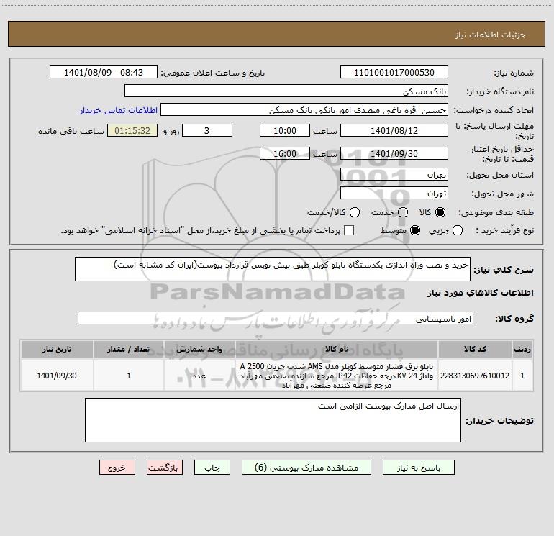Click the unit cell عدد
Viewport: 554px width, 536px height.
pos(199,376)
